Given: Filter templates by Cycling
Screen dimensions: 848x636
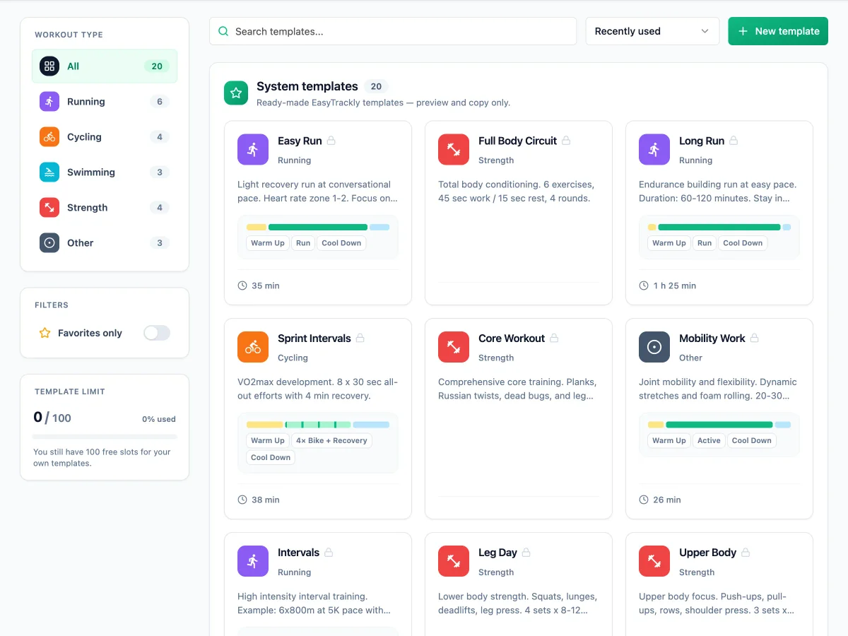Looking at the screenshot, I should point(105,137).
